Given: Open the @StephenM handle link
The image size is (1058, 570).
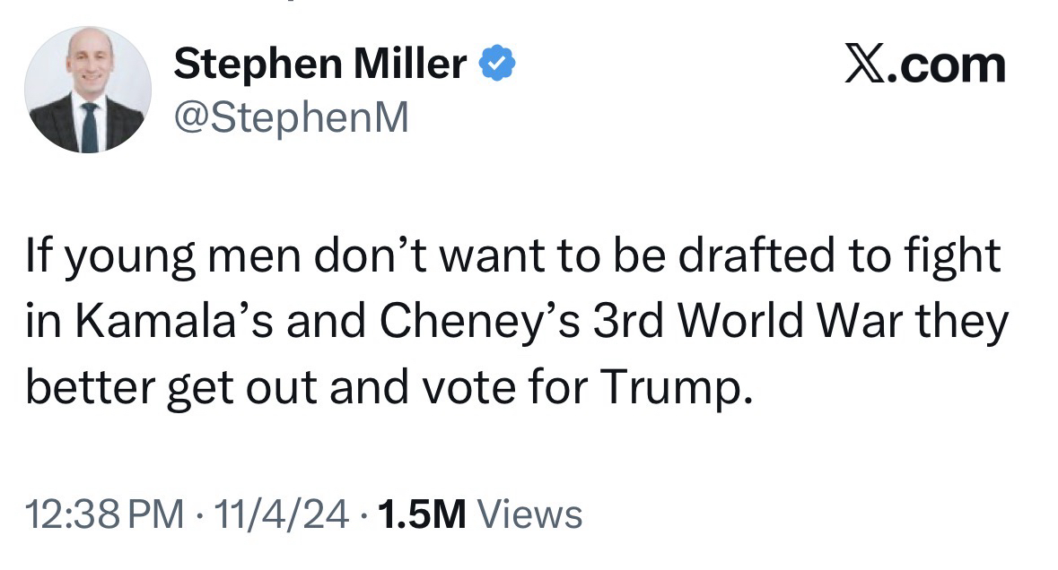Looking at the screenshot, I should [x=290, y=117].
